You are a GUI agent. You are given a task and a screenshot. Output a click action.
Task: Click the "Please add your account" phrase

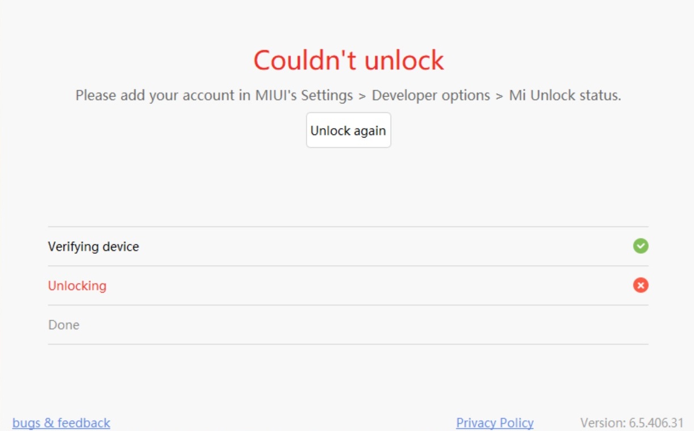[155, 95]
